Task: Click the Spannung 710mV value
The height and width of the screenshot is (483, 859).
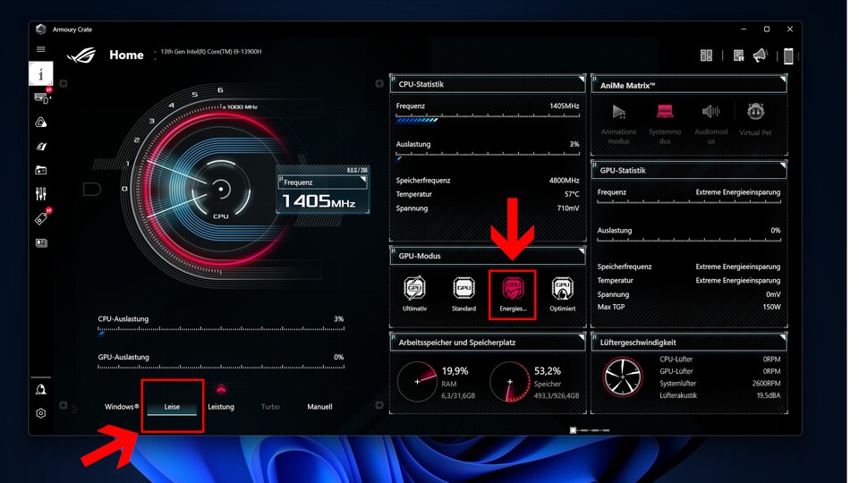Action: coord(569,208)
